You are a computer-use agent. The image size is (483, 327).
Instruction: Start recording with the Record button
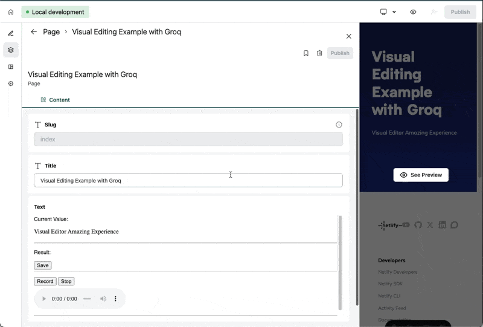click(45, 281)
